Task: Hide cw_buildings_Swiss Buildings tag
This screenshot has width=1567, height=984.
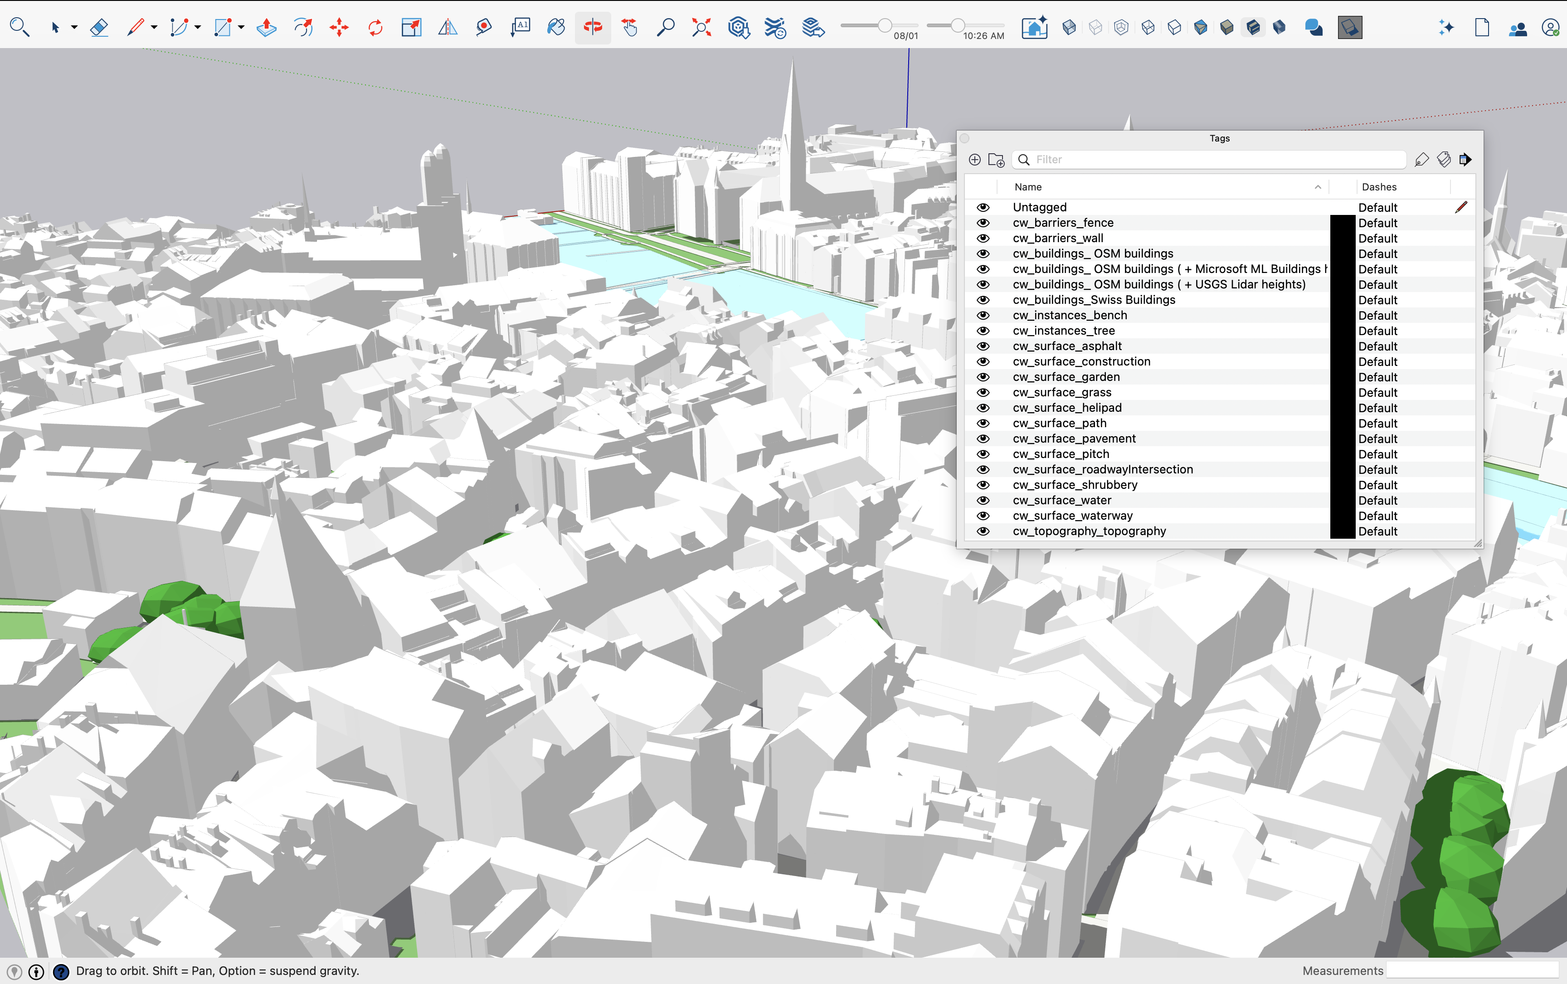Action: click(x=983, y=300)
